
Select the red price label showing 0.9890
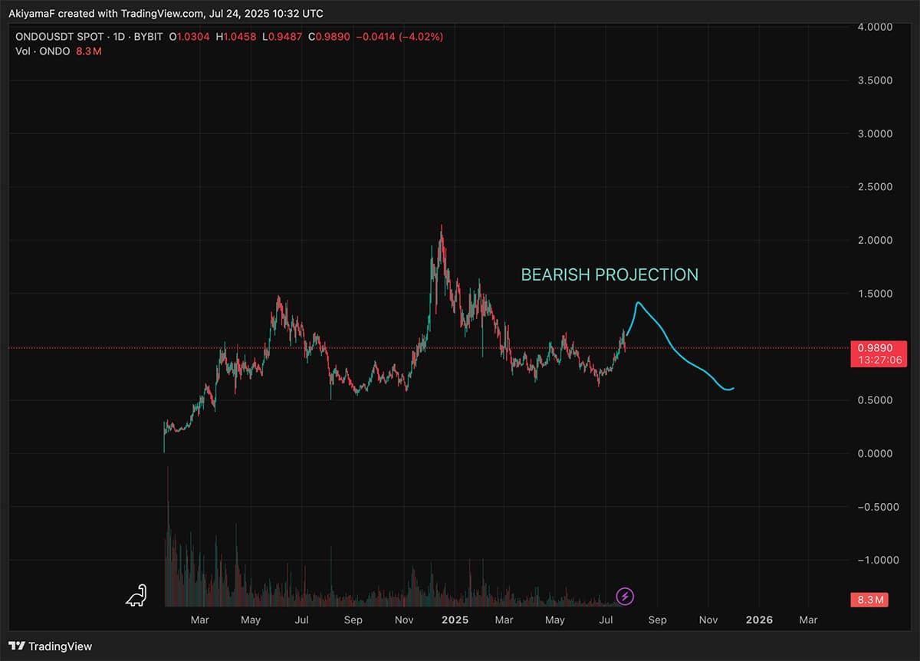[x=879, y=349]
